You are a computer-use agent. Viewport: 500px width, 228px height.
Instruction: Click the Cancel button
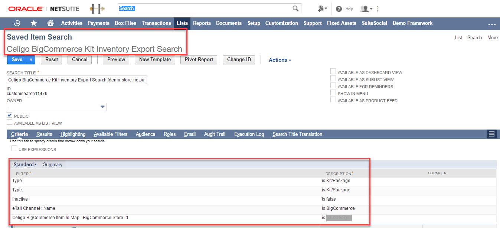click(x=80, y=60)
